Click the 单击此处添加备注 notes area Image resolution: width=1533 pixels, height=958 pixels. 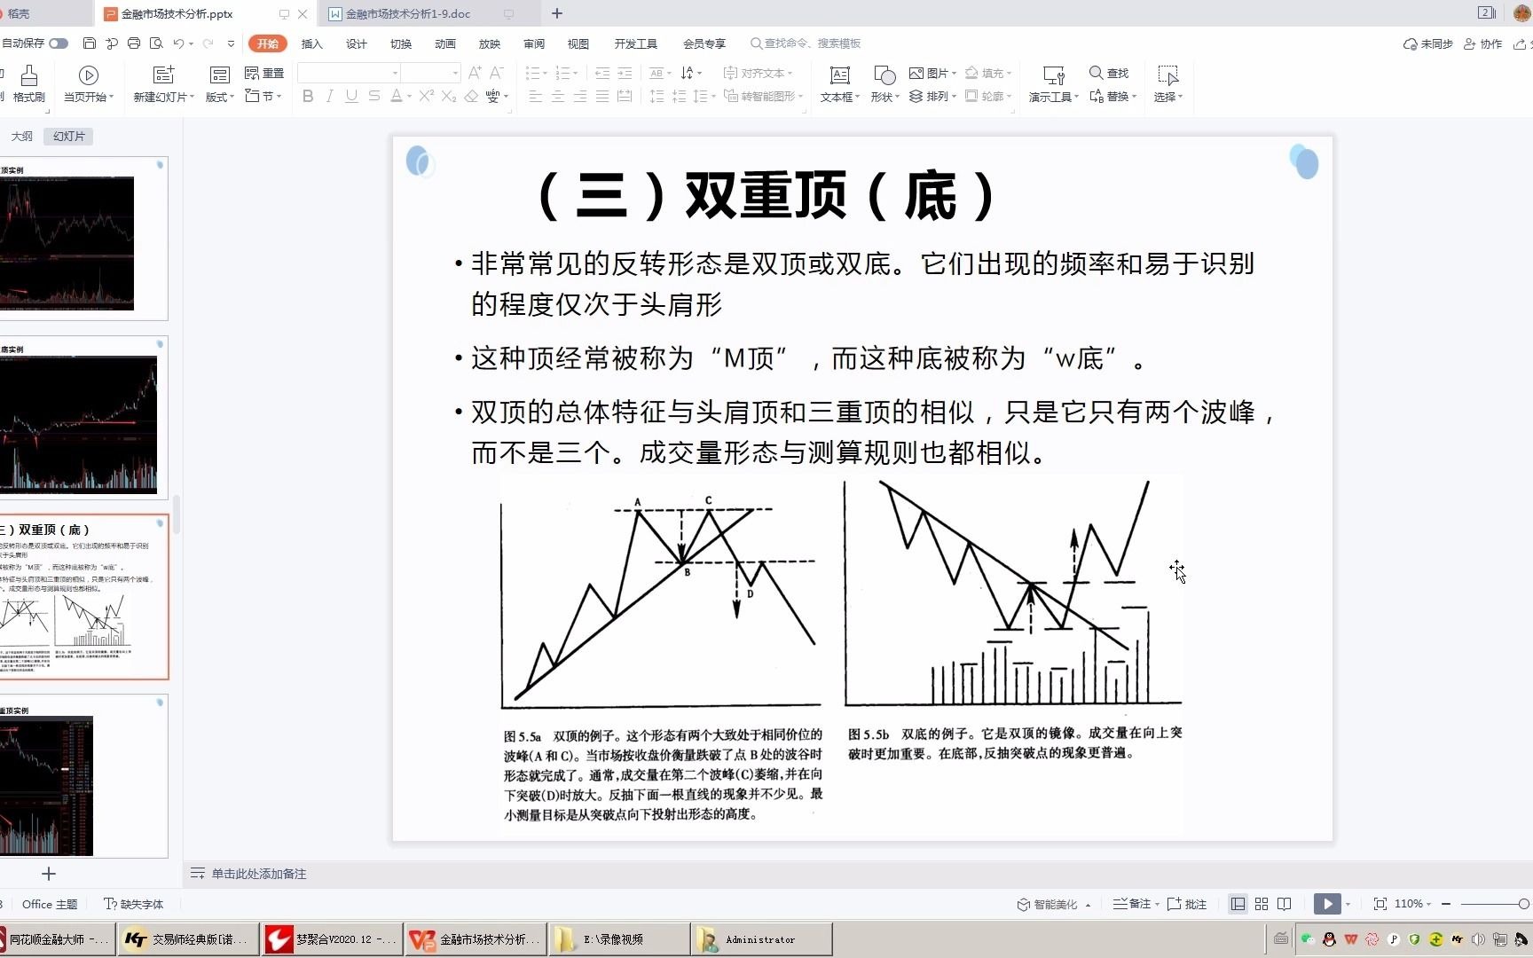[x=258, y=874]
